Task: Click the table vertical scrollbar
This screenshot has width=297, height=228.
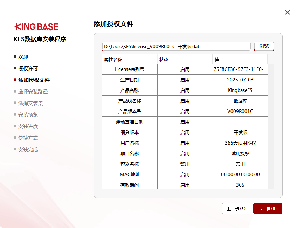Action: [271, 81]
